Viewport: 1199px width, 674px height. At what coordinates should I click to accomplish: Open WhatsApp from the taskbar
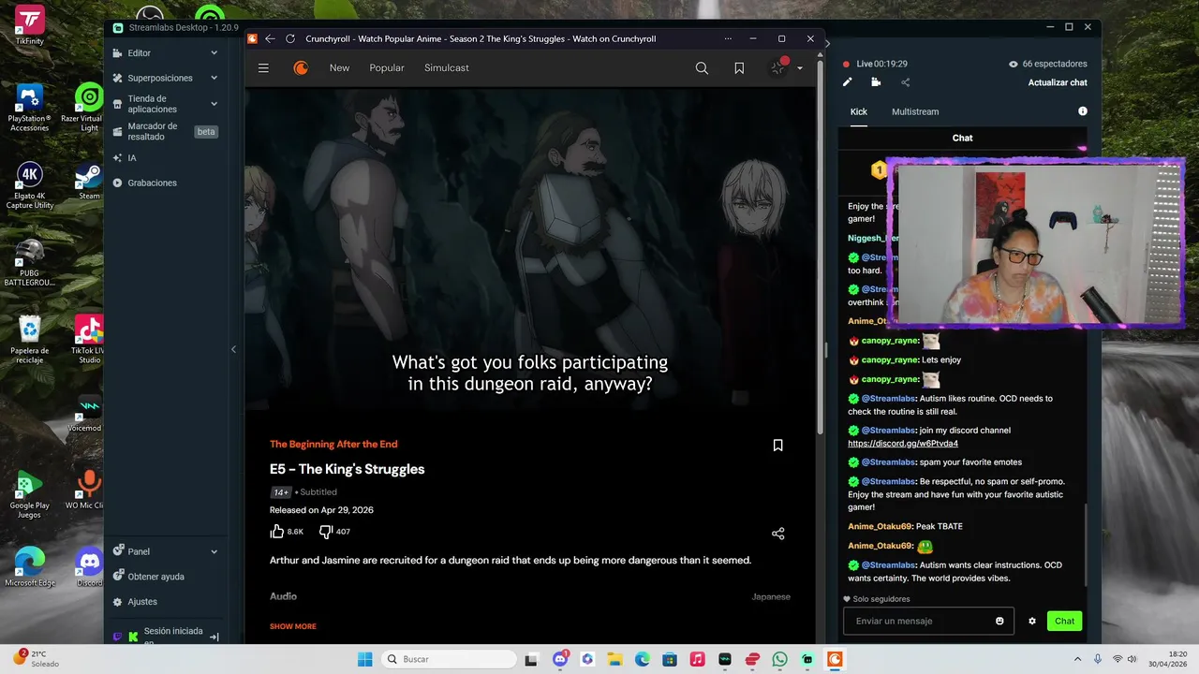click(x=780, y=659)
